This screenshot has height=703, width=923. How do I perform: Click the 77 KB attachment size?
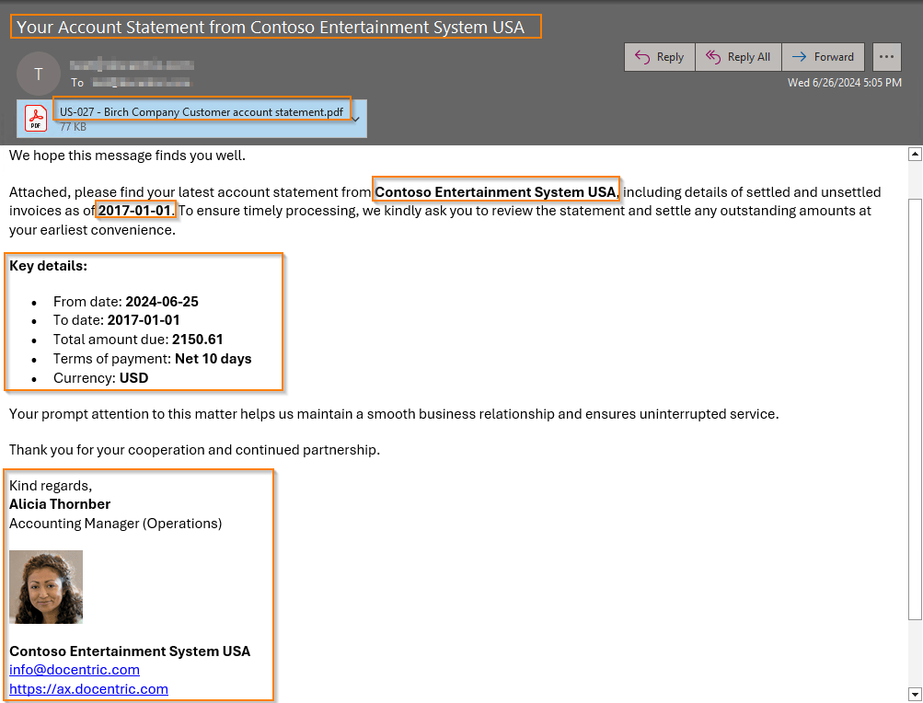[x=73, y=127]
